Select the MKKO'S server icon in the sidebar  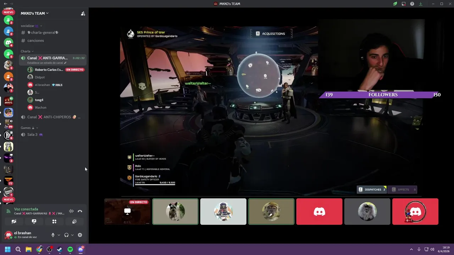click(9, 101)
